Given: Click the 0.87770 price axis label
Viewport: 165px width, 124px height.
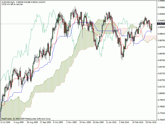Looking at the screenshot, I should (161, 47).
